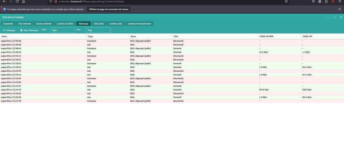Select the row dated aujourd'hui à 22:48:44
Image resolution: width=344 pixels, height=146 pixels.
(172, 48)
